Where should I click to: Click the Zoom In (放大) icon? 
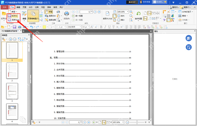point(119,16)
